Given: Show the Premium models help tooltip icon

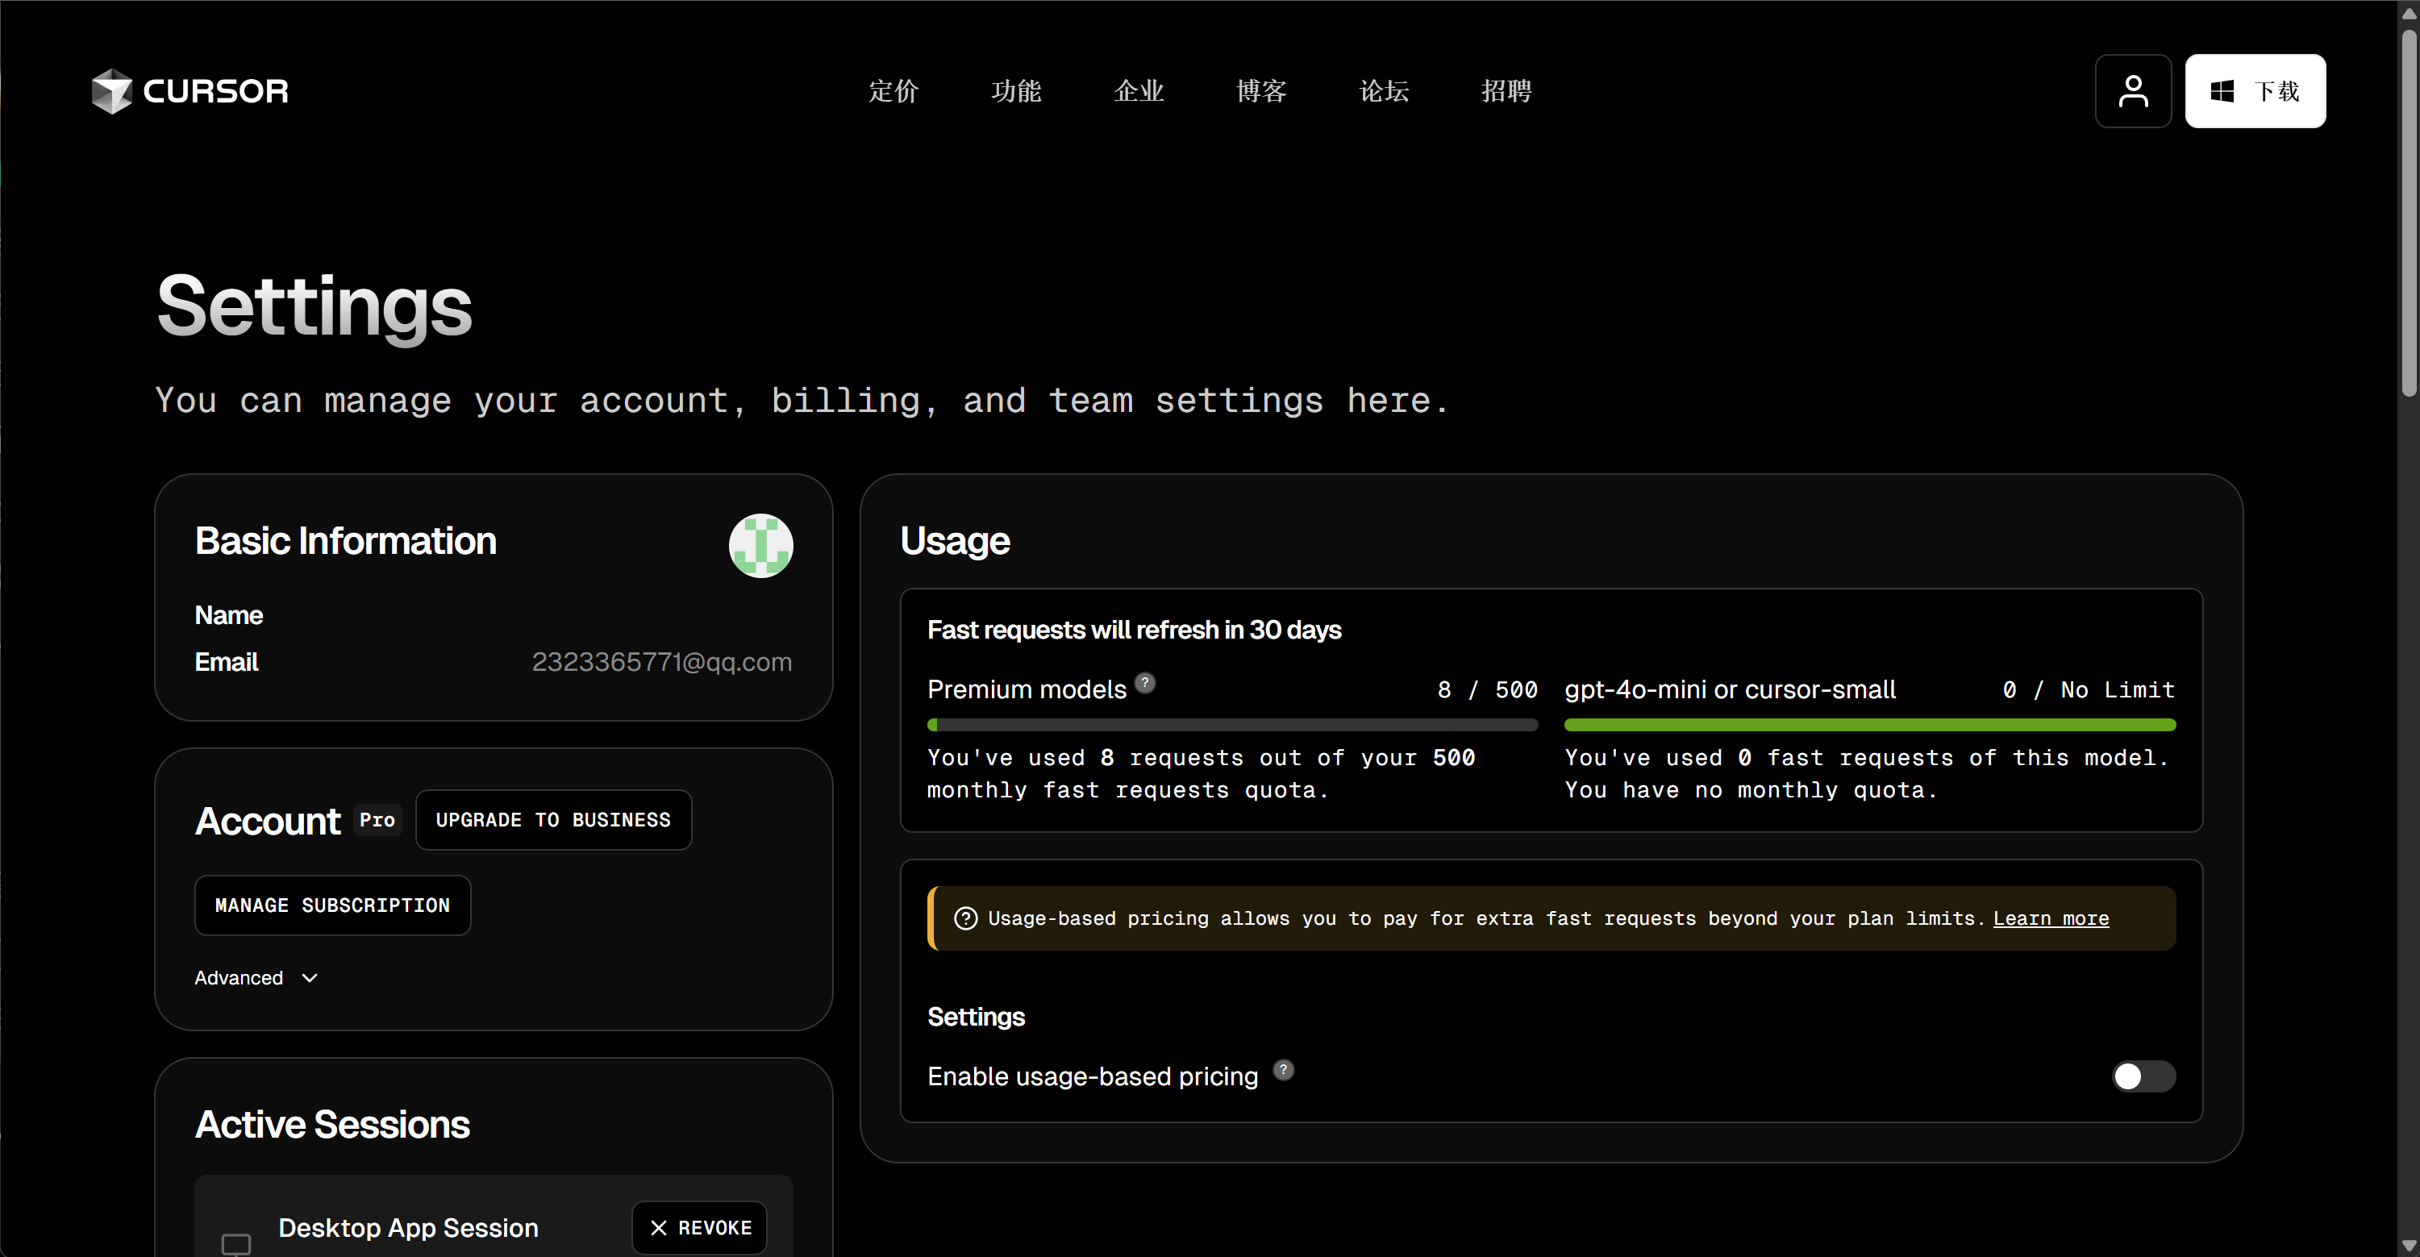Looking at the screenshot, I should [x=1145, y=683].
